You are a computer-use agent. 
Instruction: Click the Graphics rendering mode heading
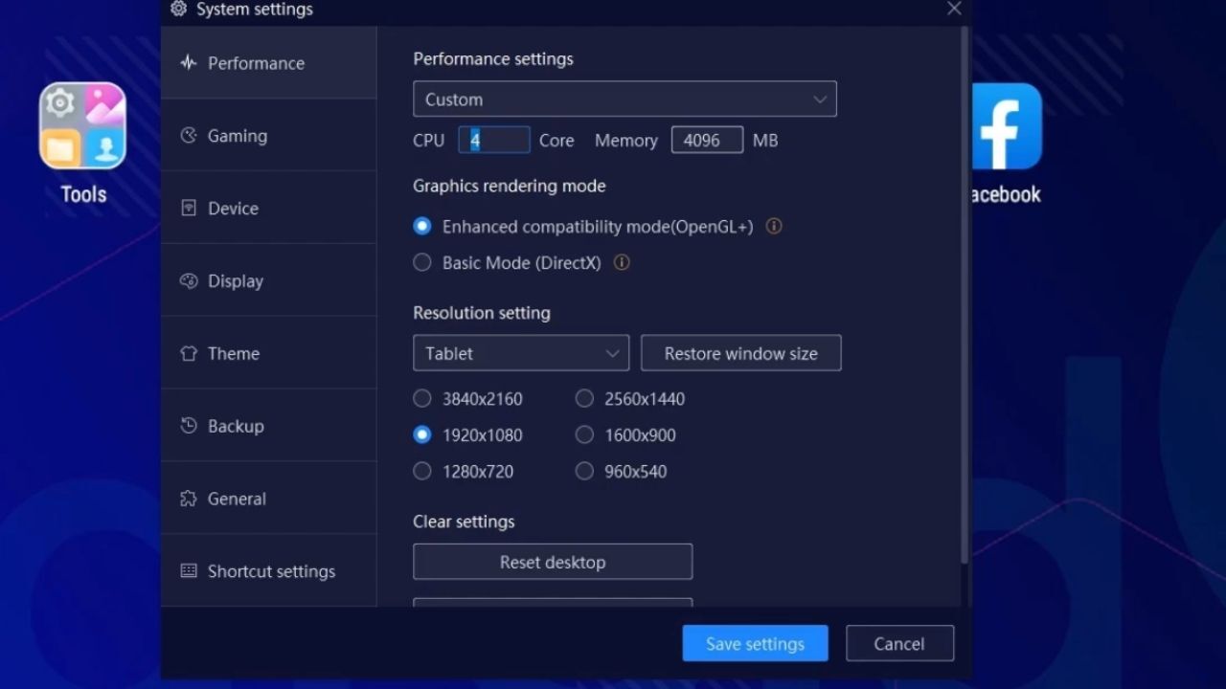[510, 186]
